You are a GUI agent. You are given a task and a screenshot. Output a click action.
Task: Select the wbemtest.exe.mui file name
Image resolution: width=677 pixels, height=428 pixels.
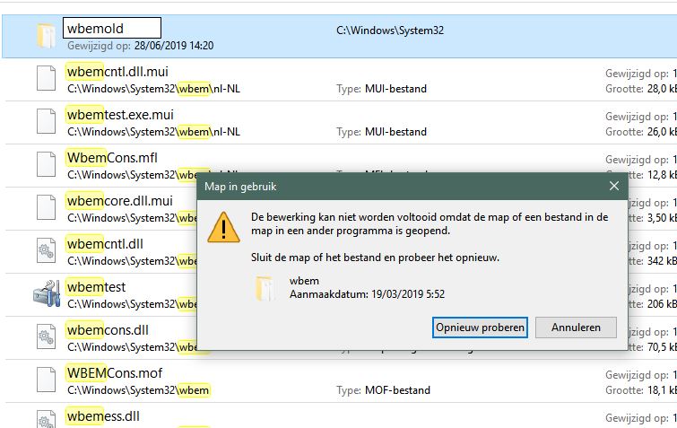pyautogui.click(x=120, y=115)
